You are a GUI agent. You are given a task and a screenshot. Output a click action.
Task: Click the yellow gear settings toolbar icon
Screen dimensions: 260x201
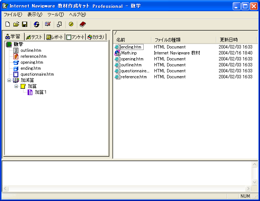[71, 24]
